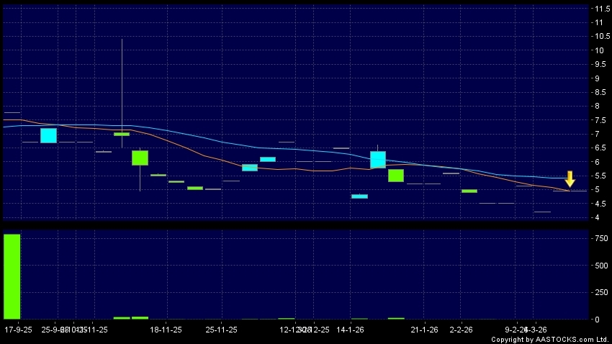612x344 pixels.
Task: Click the 14-1-26 date label
Action: click(x=351, y=330)
